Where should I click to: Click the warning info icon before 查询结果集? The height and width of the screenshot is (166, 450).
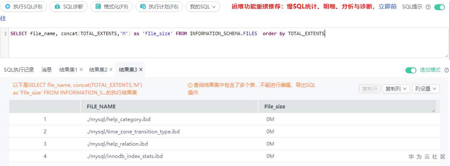190,85
